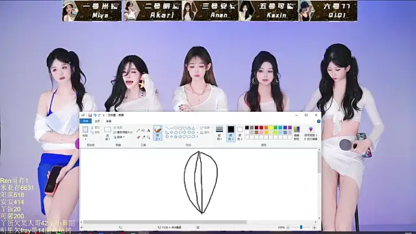416x234 pixels.
Task: Pick the pink palette swatch
Action: [x=261, y=133]
